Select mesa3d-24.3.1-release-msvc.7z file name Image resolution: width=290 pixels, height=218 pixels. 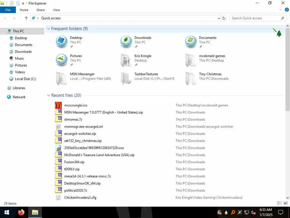pyautogui.click(x=88, y=176)
